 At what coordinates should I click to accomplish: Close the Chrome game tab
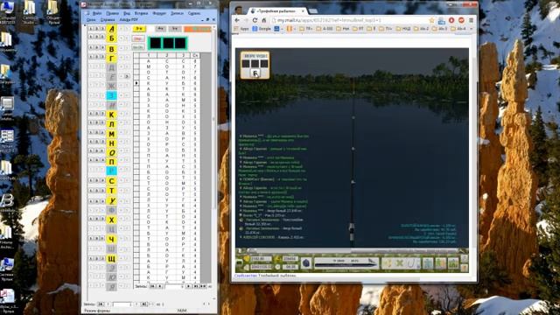click(303, 11)
